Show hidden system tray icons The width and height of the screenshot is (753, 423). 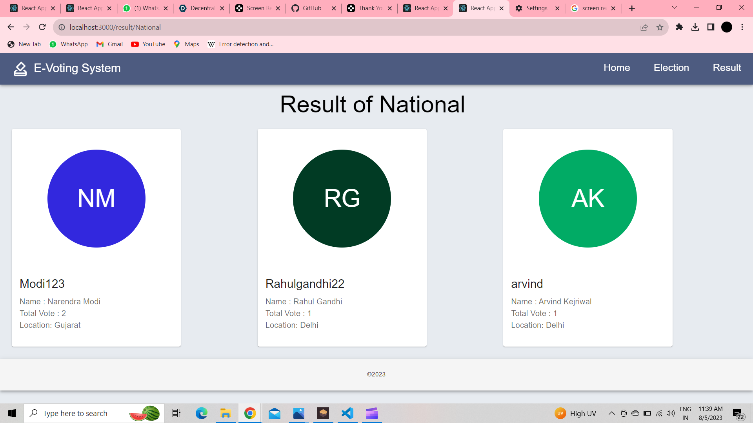coord(611,413)
